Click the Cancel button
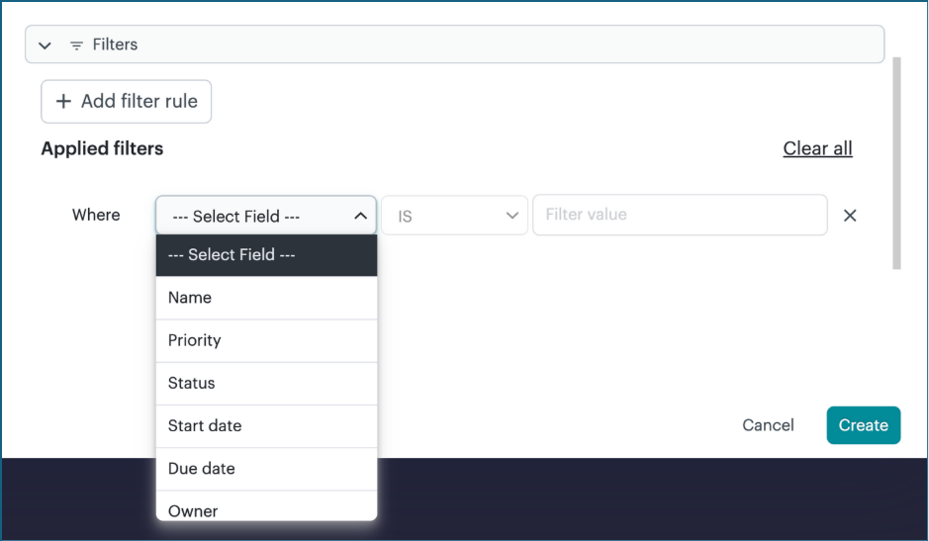 pos(768,425)
